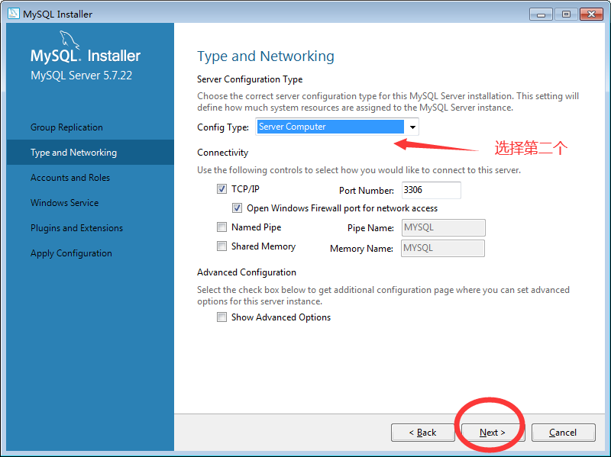This screenshot has height=457, width=611.
Task: Click the Memory Name: label
Action: coord(361,249)
